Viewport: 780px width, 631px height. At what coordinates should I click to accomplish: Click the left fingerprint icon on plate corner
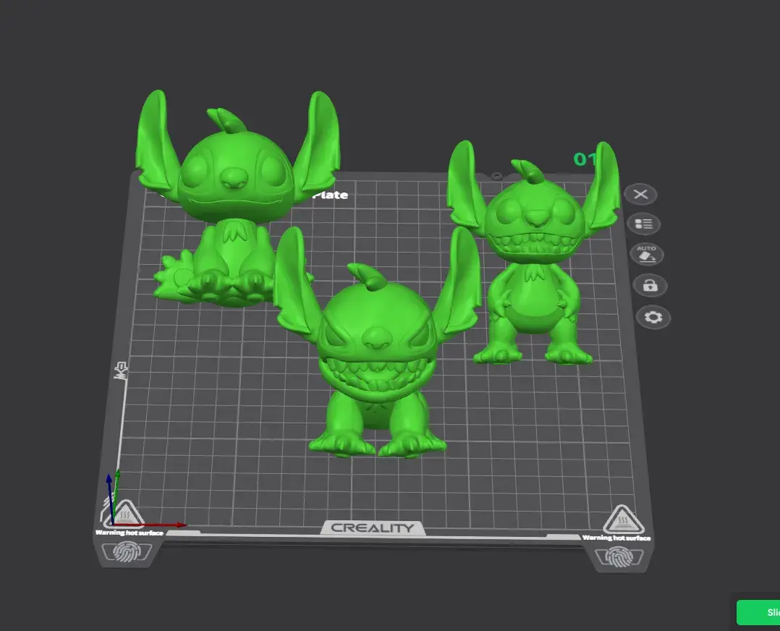coord(130,552)
